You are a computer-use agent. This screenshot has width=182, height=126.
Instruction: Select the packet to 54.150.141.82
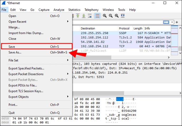[122, 42]
